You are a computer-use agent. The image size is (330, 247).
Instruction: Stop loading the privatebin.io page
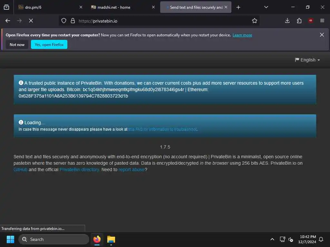[x=31, y=21]
